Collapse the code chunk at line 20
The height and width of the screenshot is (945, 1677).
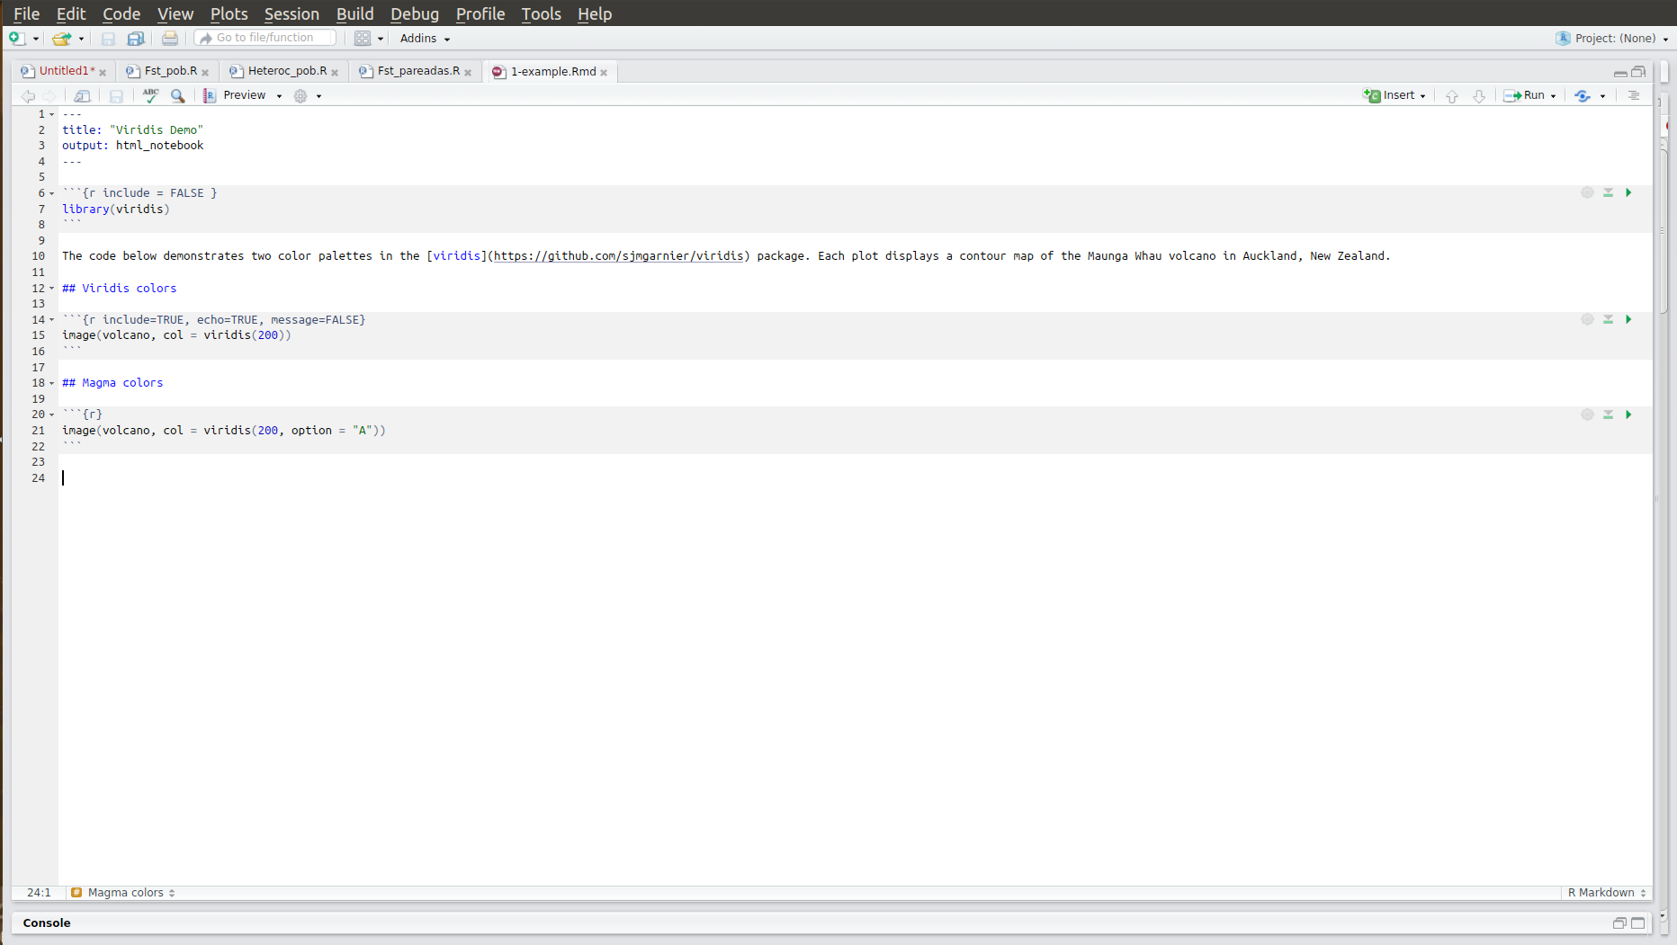[51, 415]
